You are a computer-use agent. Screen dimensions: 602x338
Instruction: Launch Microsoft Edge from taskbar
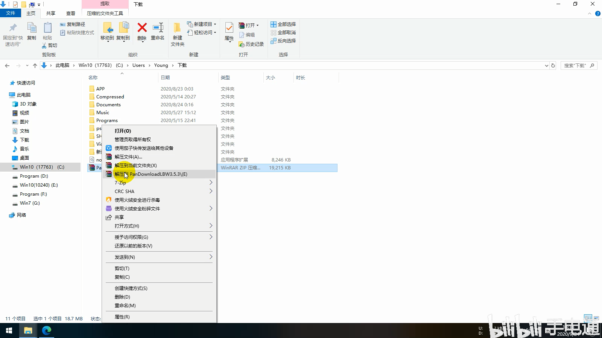(47, 330)
